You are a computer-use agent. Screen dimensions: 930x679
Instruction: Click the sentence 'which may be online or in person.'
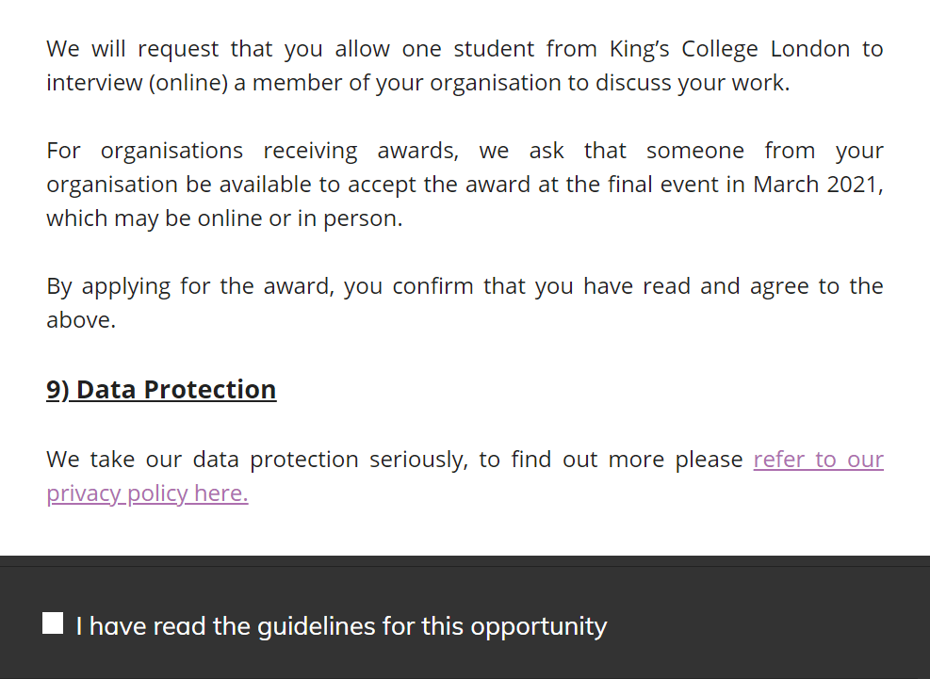click(224, 218)
